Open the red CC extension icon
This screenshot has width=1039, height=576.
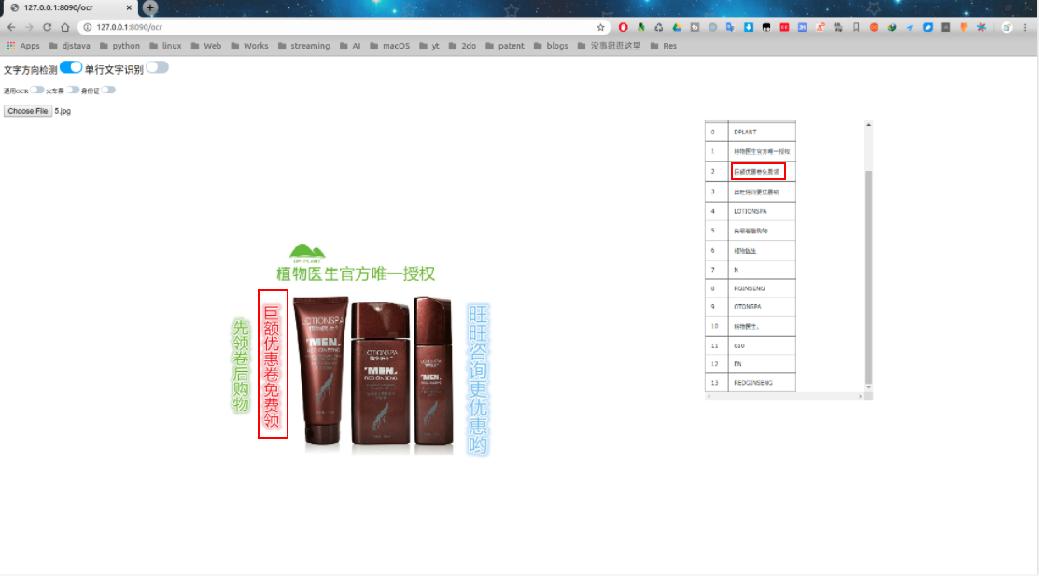pyautogui.click(x=784, y=27)
